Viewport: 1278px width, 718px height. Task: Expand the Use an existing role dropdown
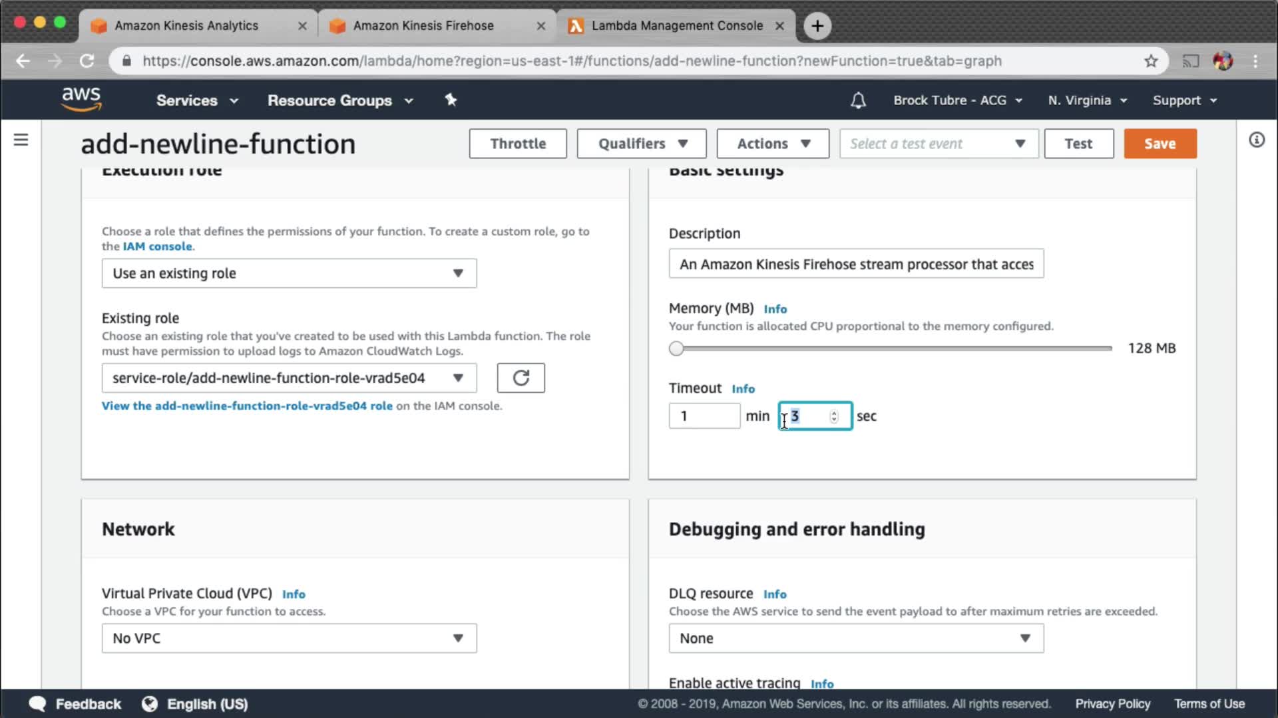pos(289,273)
